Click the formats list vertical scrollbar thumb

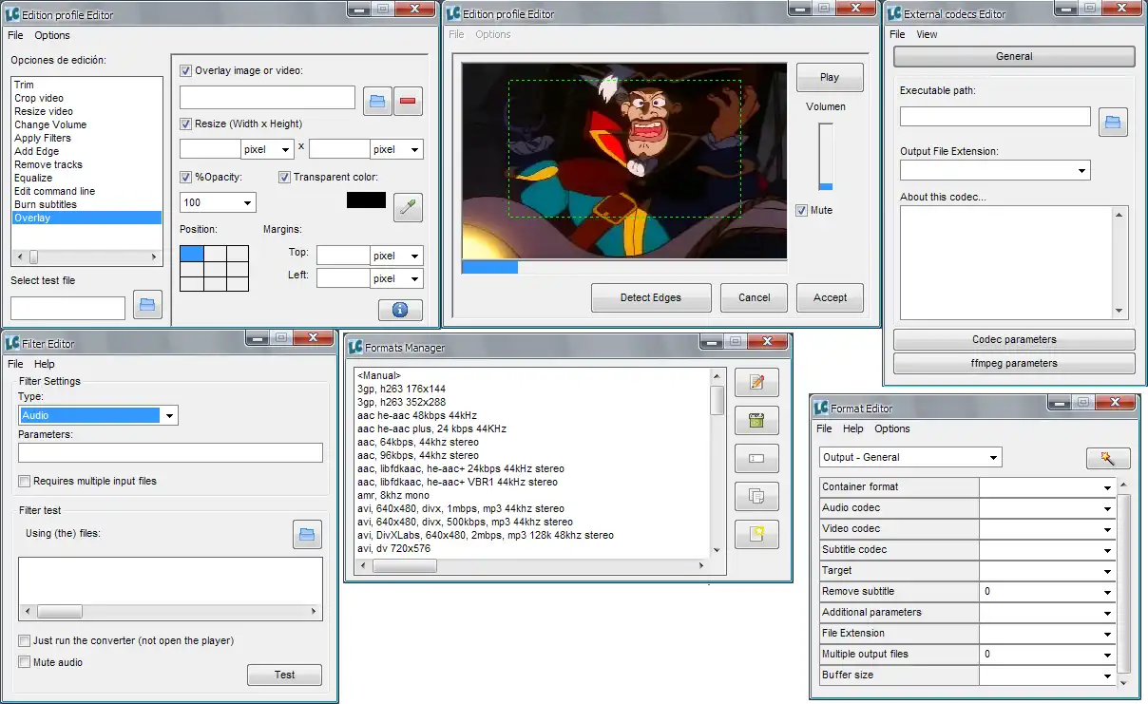pos(717,400)
